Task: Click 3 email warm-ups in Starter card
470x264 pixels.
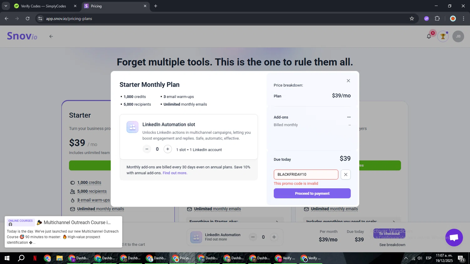Action: click(x=93, y=200)
